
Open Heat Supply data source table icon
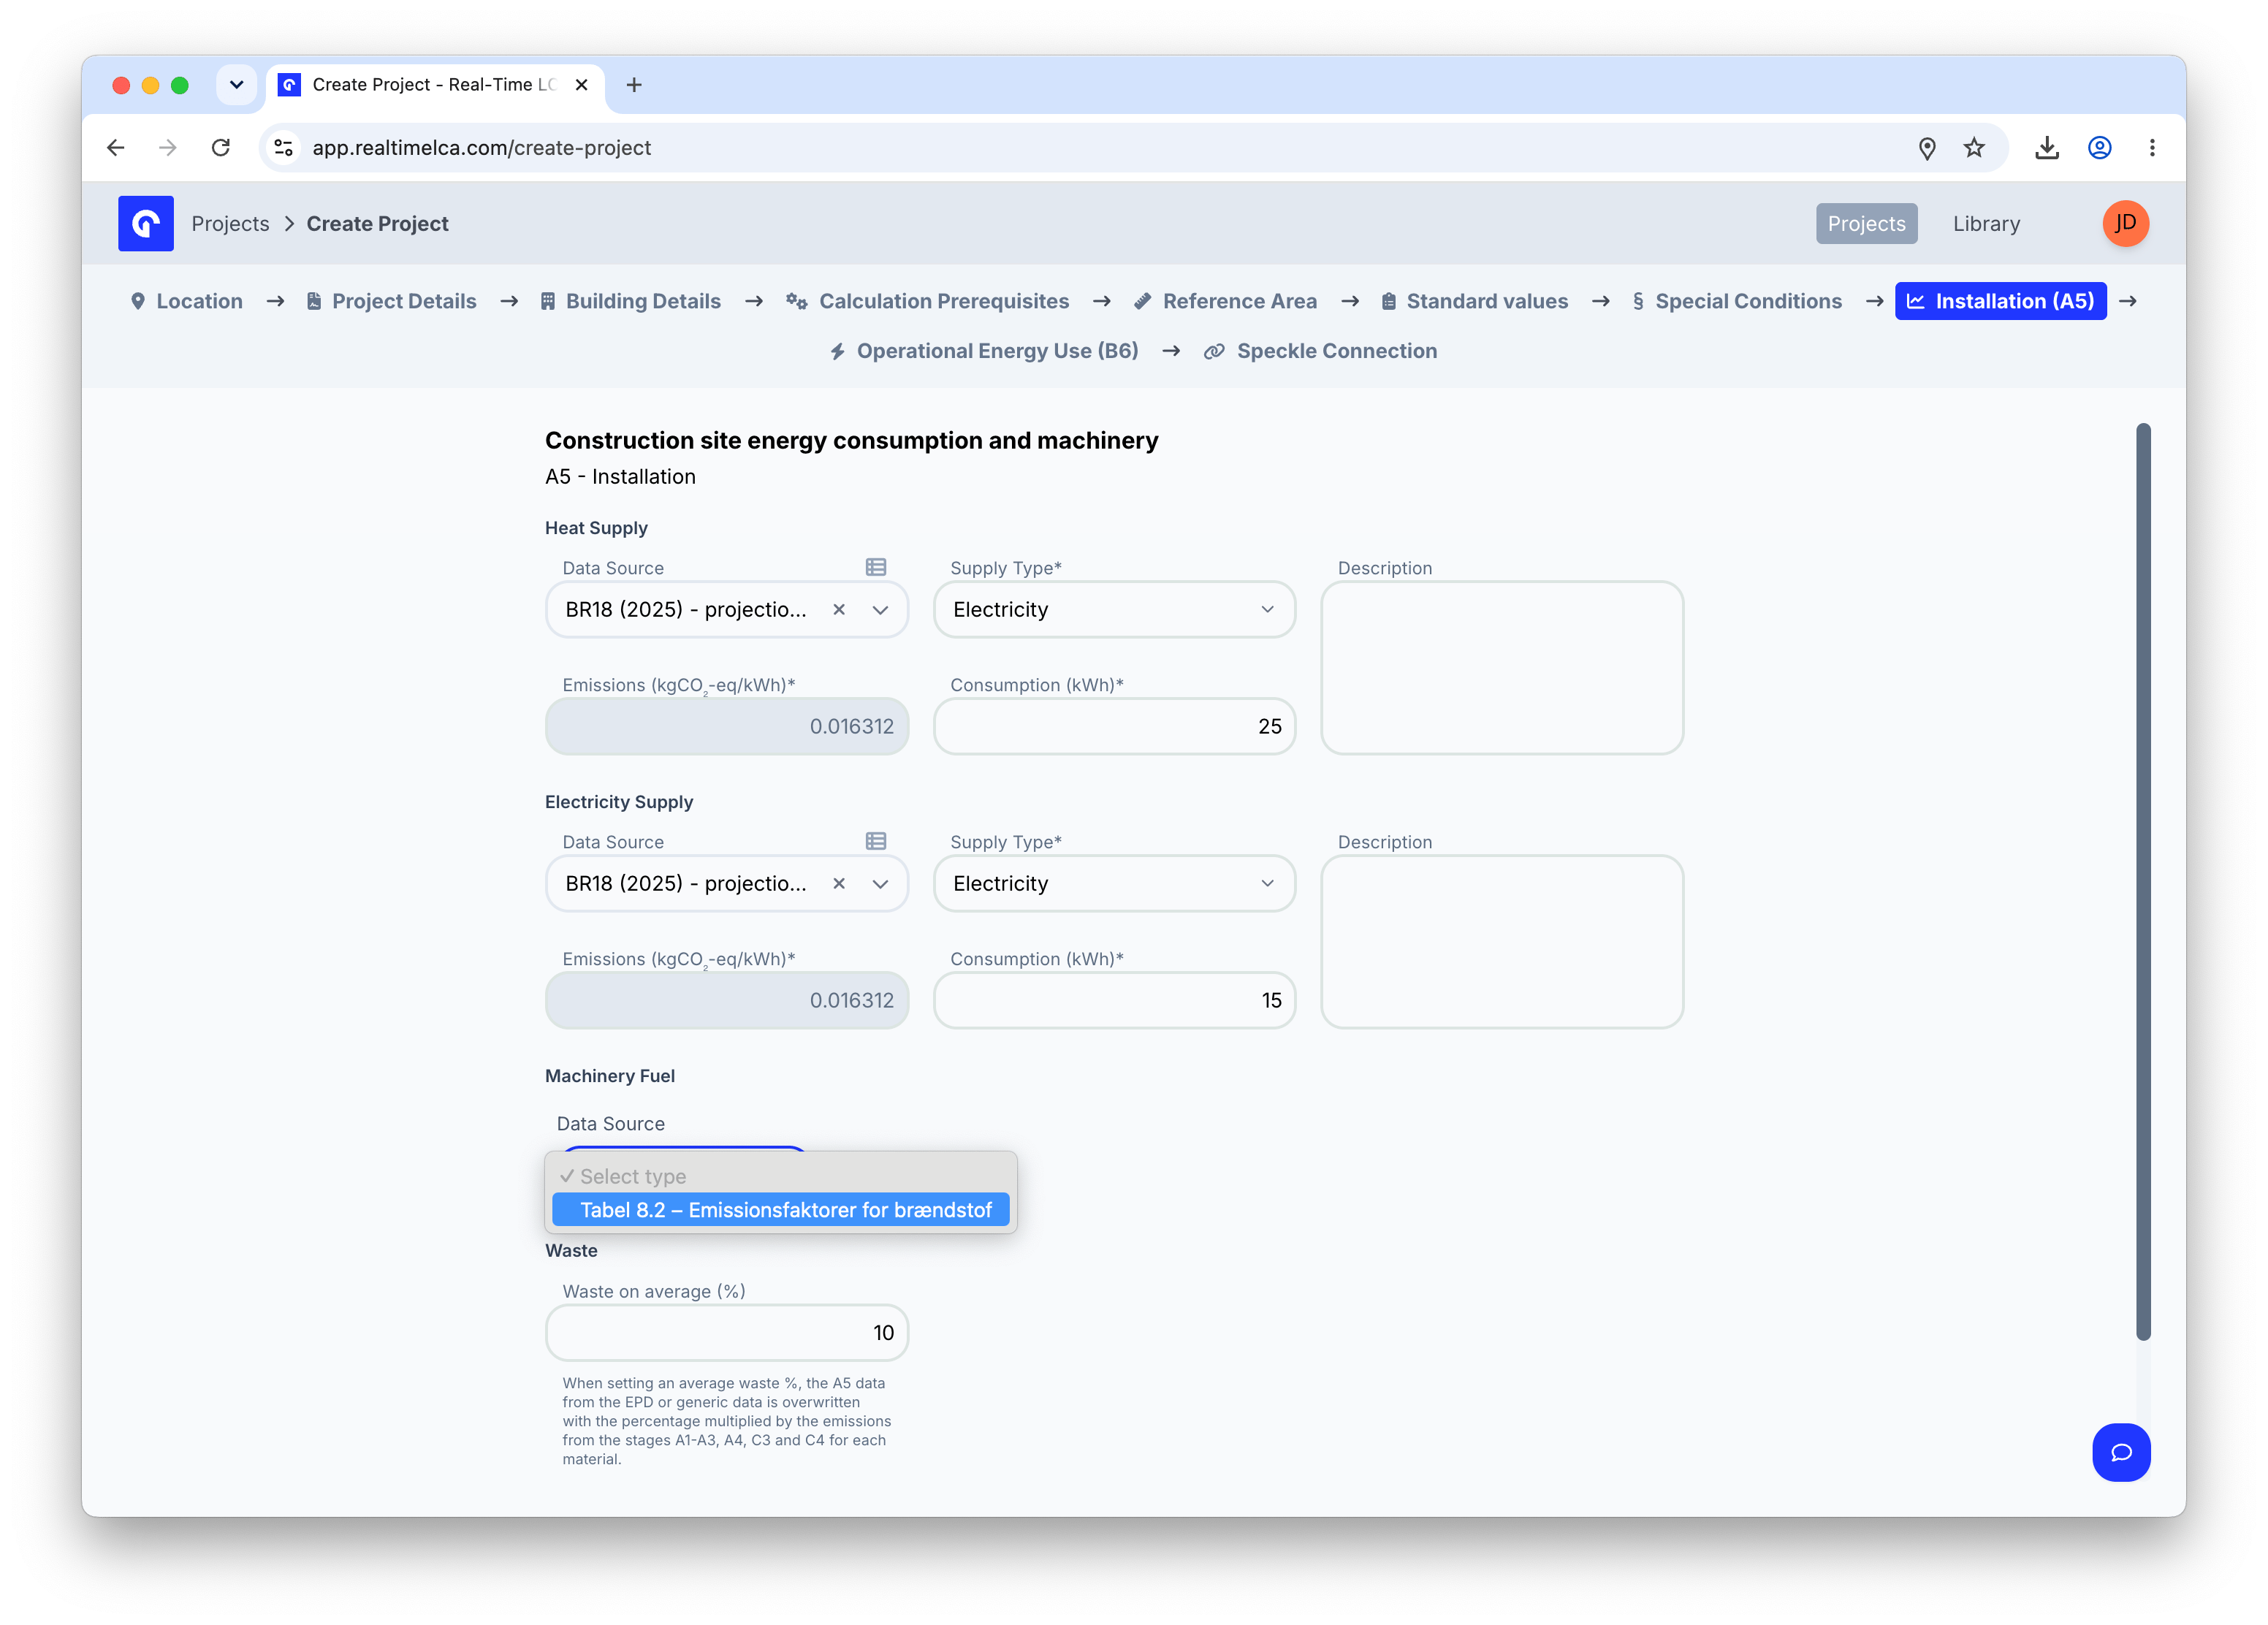pyautogui.click(x=876, y=567)
